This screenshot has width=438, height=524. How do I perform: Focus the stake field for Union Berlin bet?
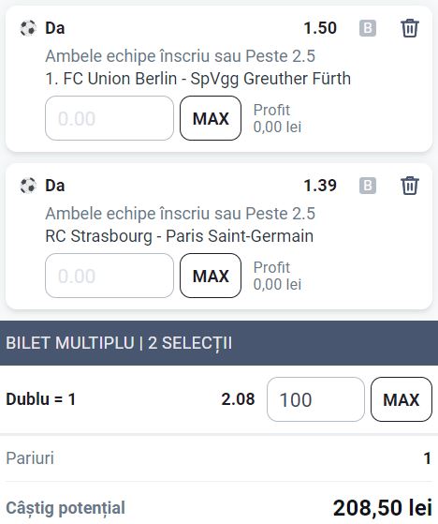[x=109, y=118]
